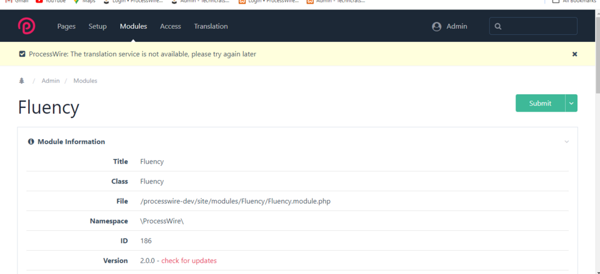This screenshot has width=600, height=274.
Task: Click the home tree breadcrumb icon
Action: [x=22, y=80]
